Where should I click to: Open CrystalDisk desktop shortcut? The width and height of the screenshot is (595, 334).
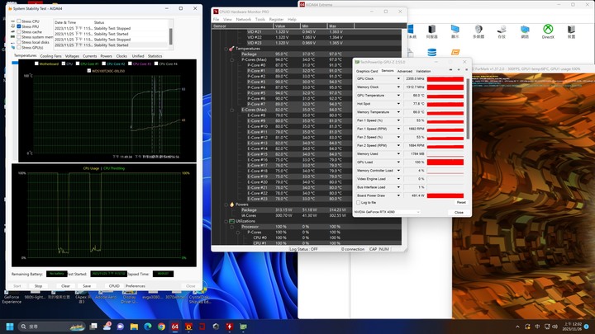click(198, 298)
